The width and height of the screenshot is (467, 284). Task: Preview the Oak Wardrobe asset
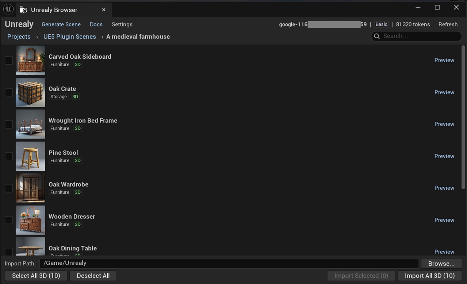[x=444, y=188]
